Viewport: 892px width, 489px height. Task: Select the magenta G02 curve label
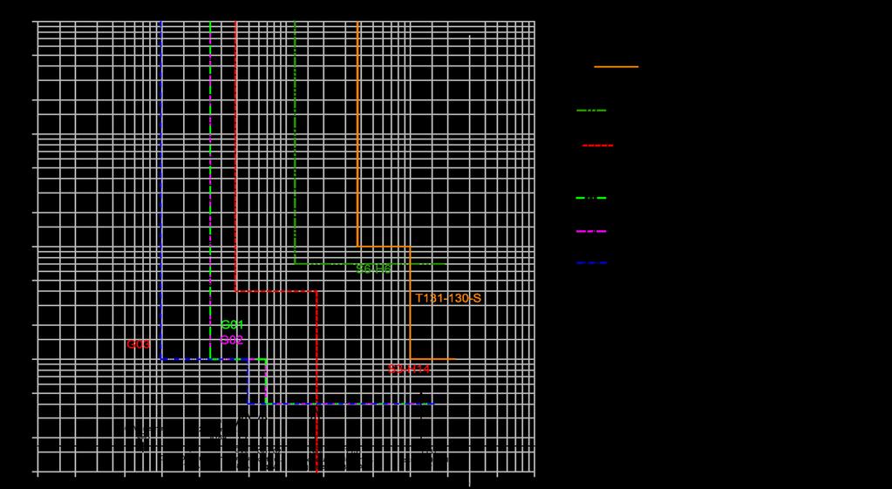click(232, 341)
